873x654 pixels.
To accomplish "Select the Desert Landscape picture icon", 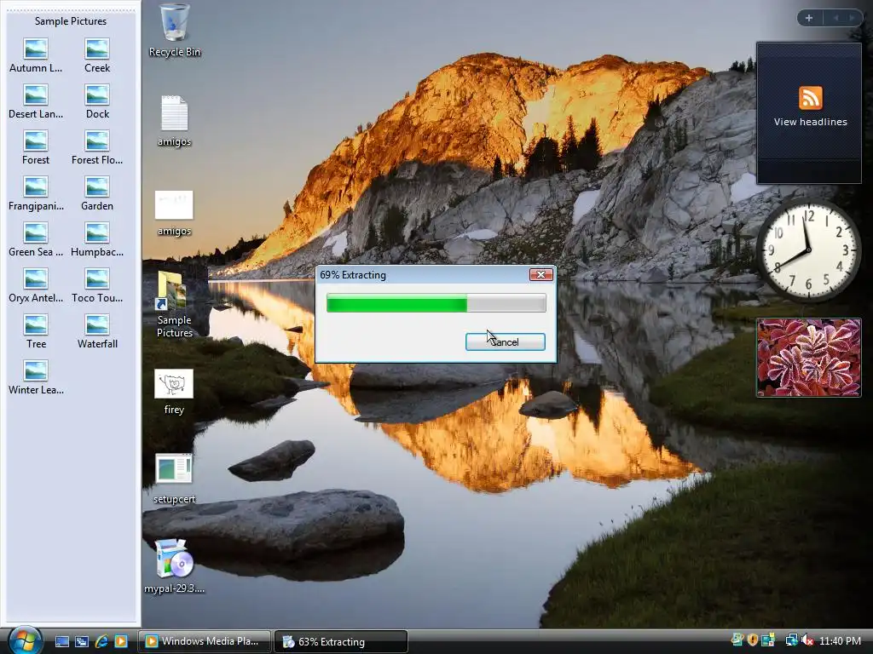I will (x=36, y=102).
